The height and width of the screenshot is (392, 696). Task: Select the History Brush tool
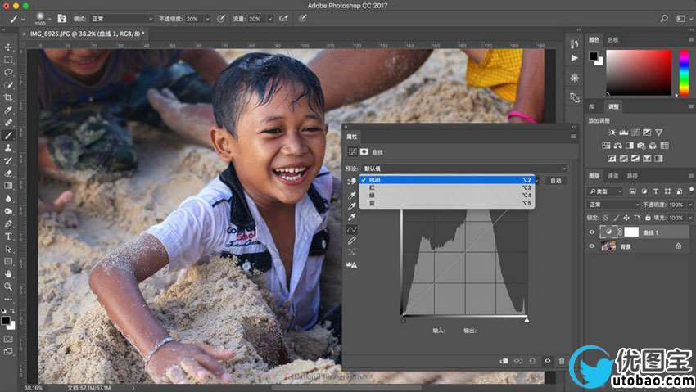coord(8,160)
